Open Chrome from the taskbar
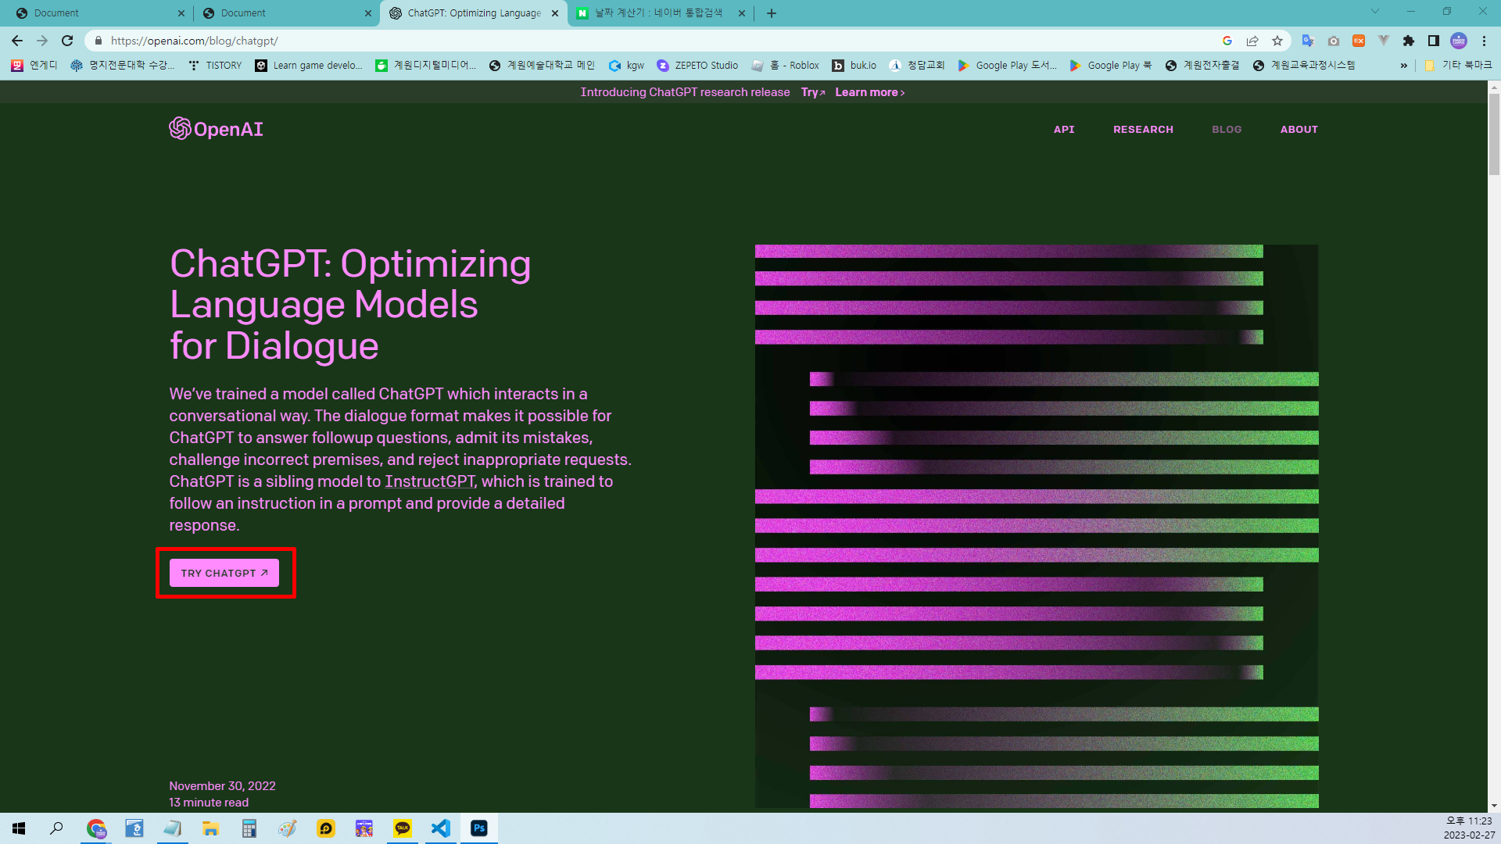 coord(96,828)
